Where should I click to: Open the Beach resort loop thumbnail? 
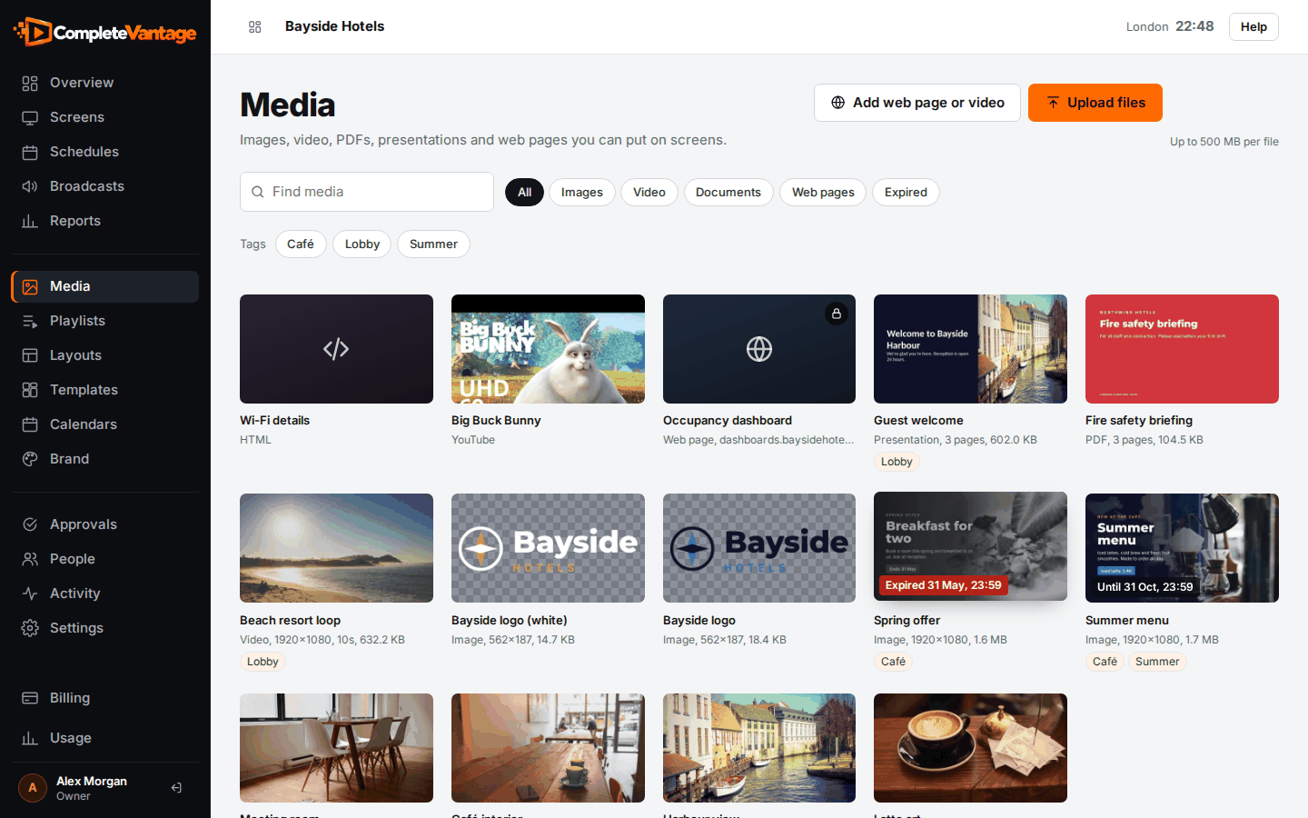[336, 548]
